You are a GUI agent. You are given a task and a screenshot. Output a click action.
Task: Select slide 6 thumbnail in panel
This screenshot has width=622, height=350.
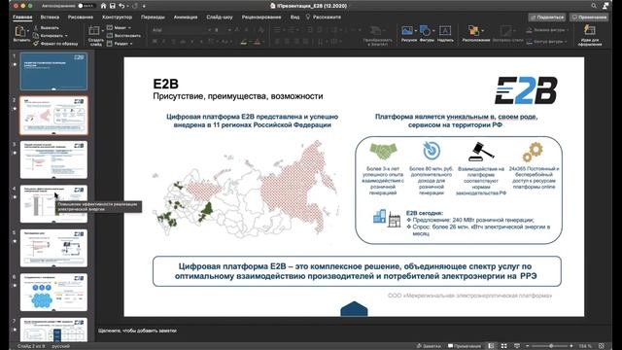click(x=53, y=292)
